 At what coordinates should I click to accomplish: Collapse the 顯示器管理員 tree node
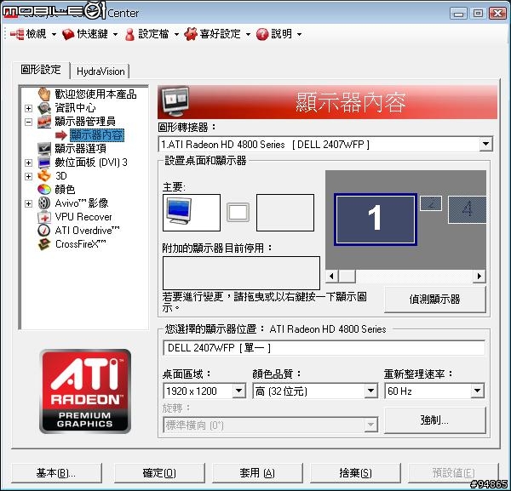point(29,122)
